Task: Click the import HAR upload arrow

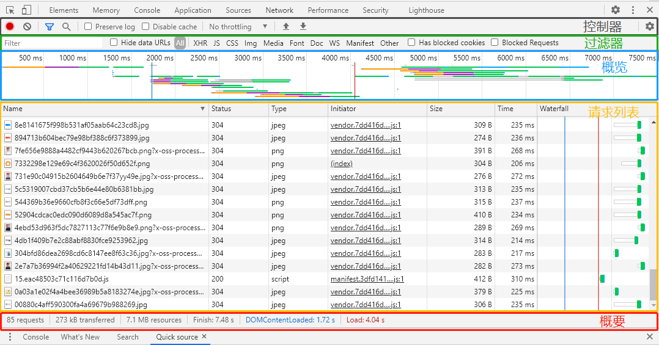Action: click(x=285, y=27)
